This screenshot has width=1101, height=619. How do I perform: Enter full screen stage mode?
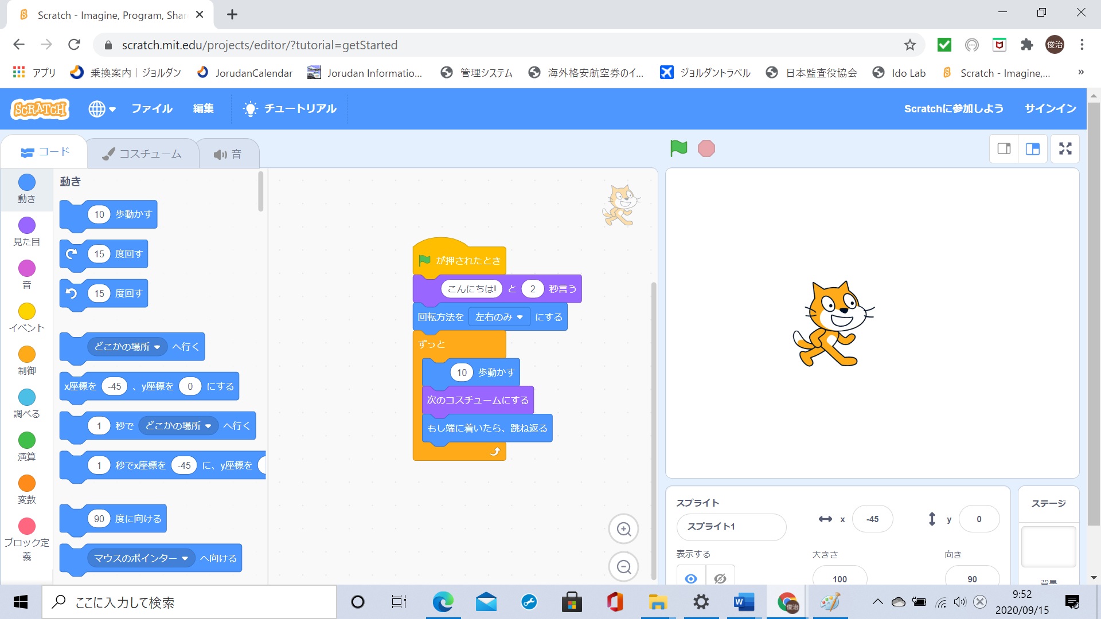click(x=1065, y=149)
